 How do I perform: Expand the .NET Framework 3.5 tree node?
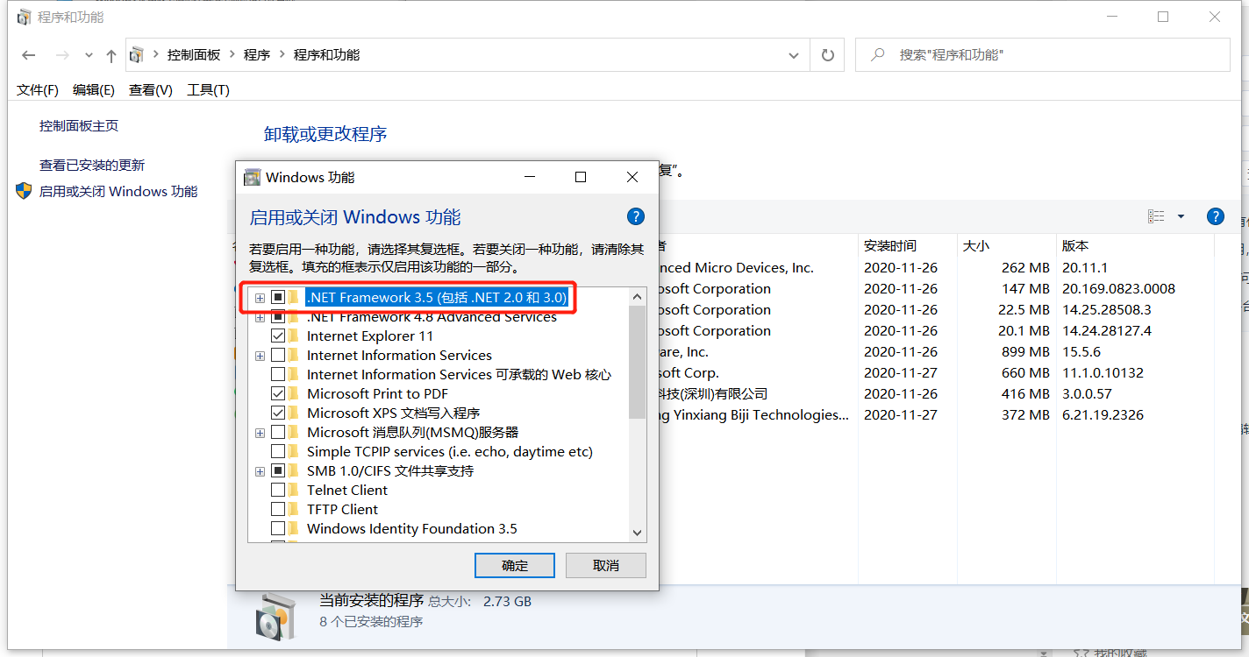[x=260, y=298]
